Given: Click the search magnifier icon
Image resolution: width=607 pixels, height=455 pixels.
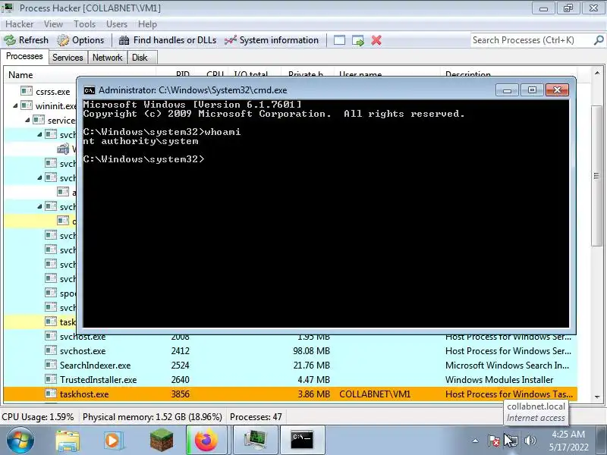Looking at the screenshot, I should point(599,40).
